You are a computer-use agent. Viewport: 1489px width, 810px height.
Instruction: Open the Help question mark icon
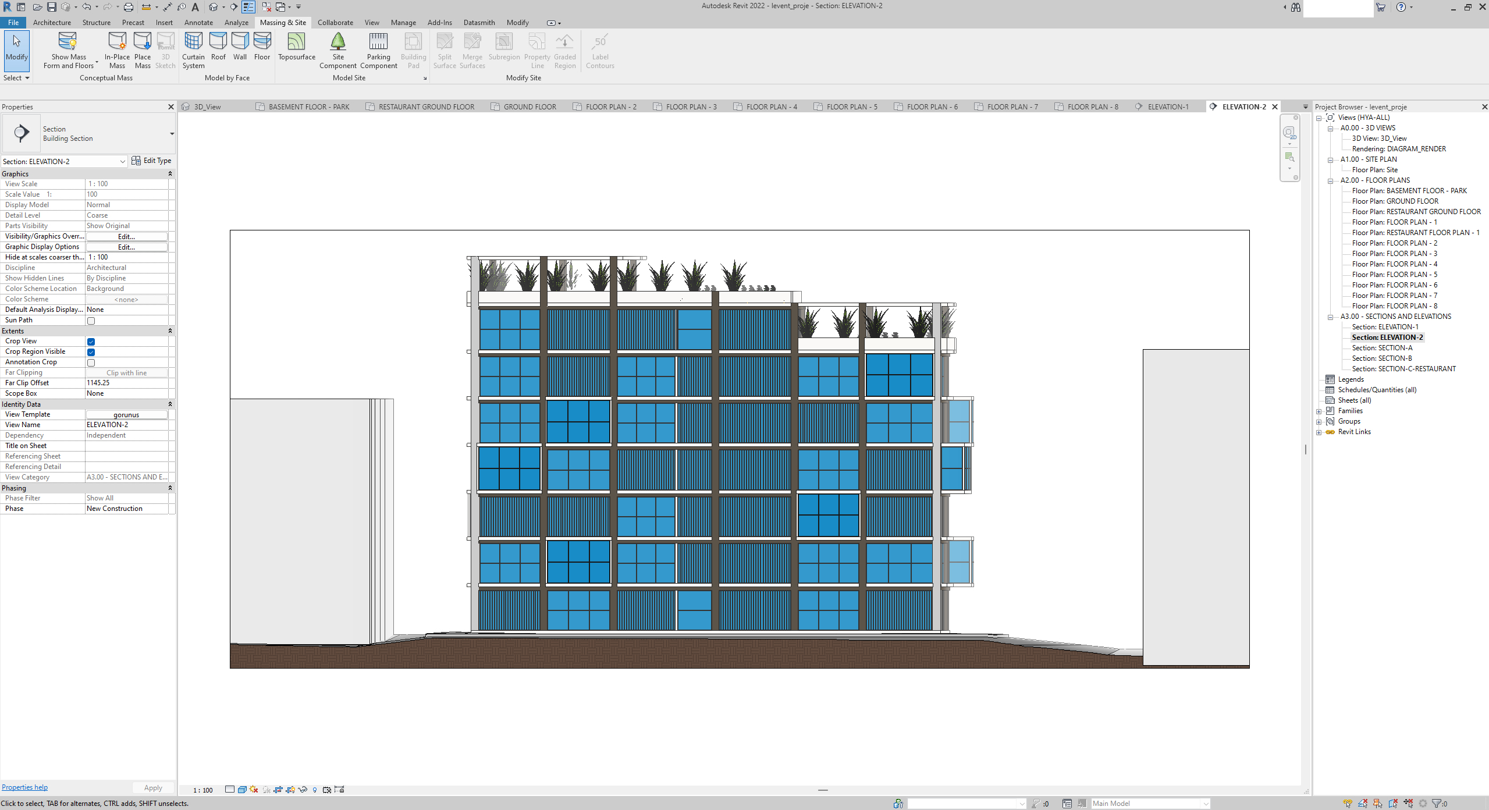coord(1401,7)
